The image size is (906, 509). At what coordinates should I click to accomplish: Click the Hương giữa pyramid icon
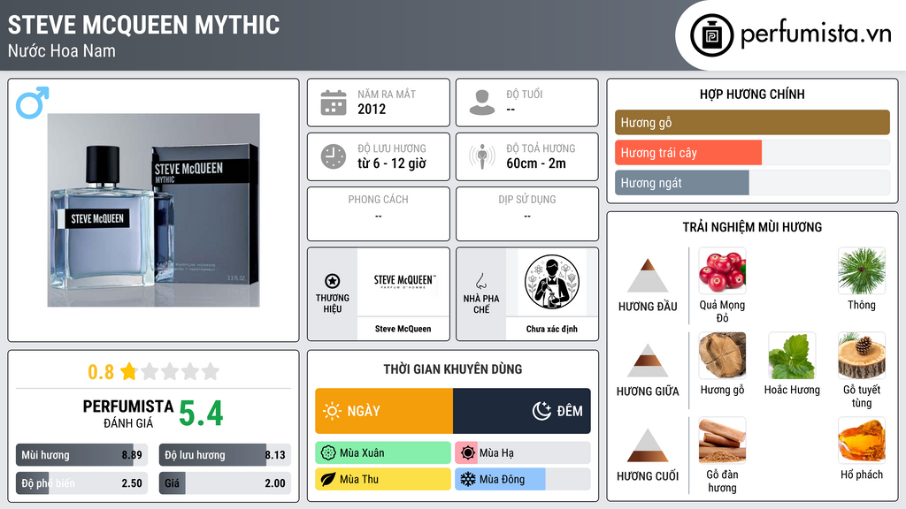click(648, 361)
